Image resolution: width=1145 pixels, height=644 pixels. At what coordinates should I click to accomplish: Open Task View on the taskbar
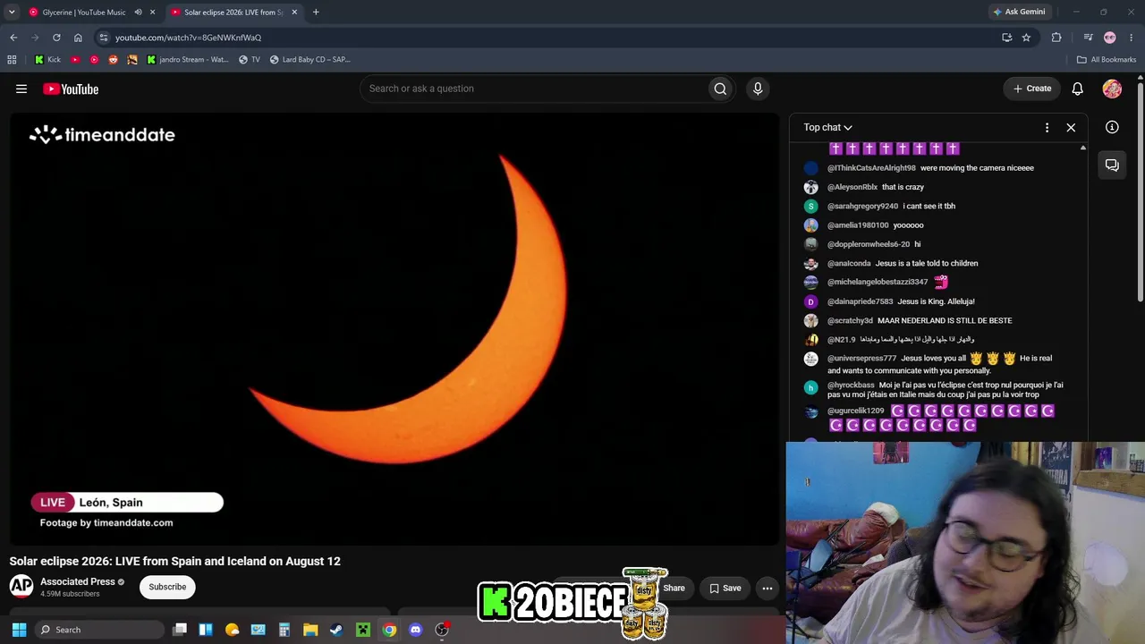tap(180, 630)
